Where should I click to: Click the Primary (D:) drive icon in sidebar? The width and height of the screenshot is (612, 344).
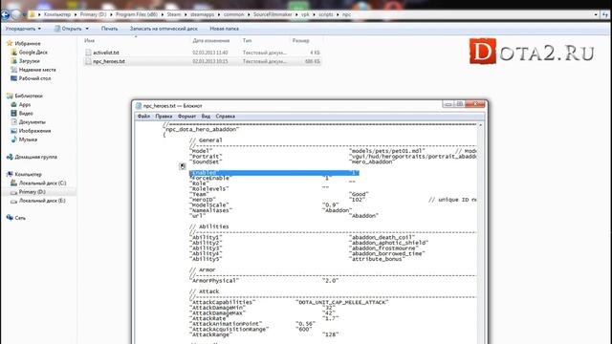click(14, 192)
